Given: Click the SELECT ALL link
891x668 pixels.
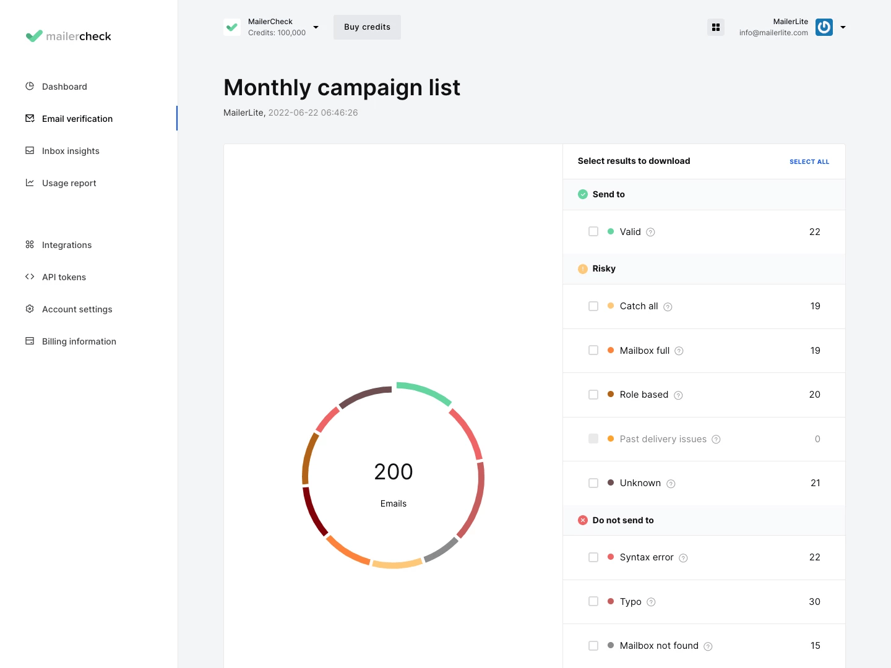Looking at the screenshot, I should point(809,161).
